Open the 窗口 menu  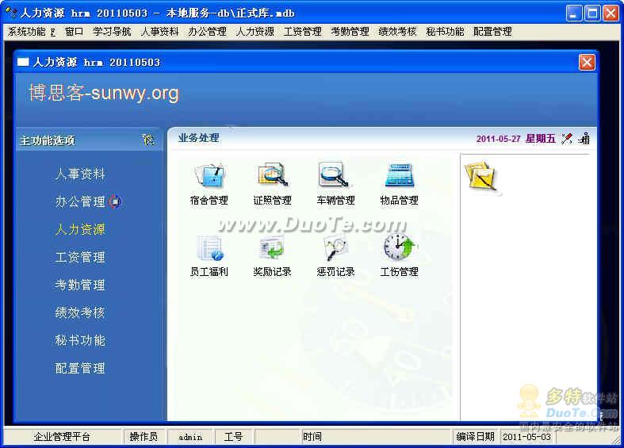(74, 32)
